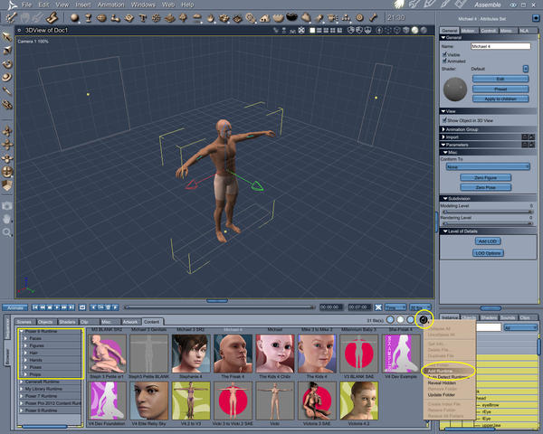543x434 pixels.
Task: Open the content browser options menu icon
Action: (424, 319)
